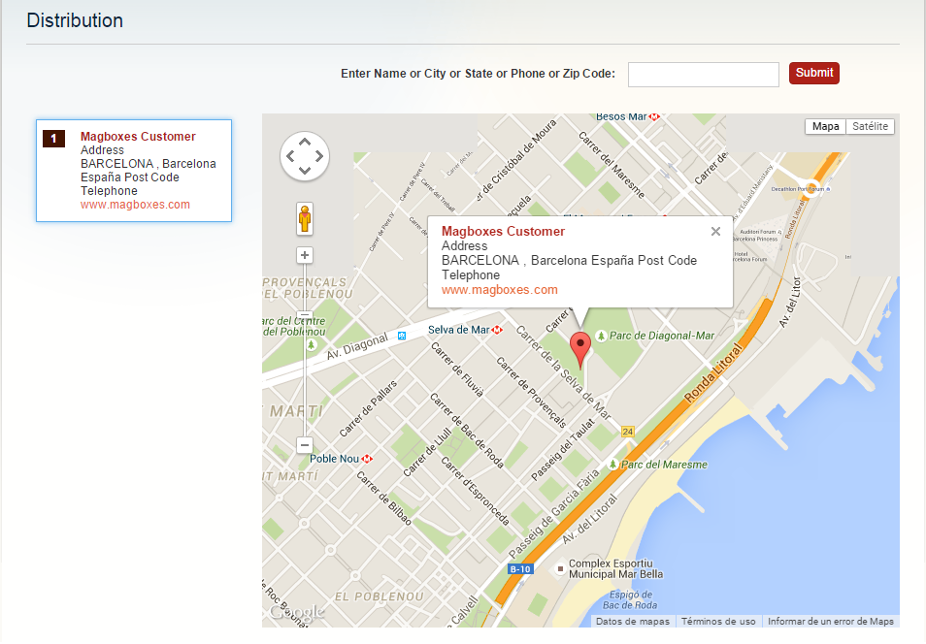This screenshot has width=926, height=644.
Task: Zoom in with the plus button
Action: (305, 255)
